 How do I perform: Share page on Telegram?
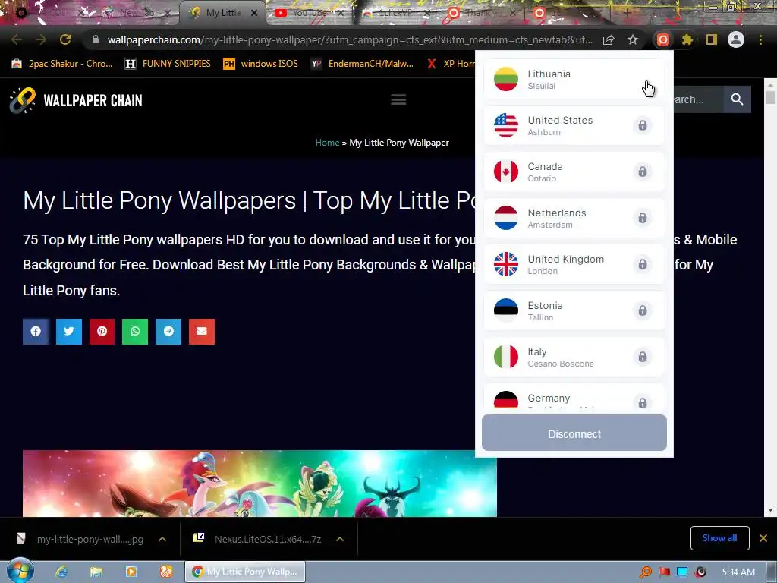point(168,331)
